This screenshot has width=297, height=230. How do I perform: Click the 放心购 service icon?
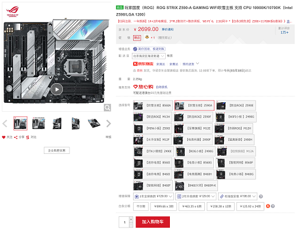(143, 87)
